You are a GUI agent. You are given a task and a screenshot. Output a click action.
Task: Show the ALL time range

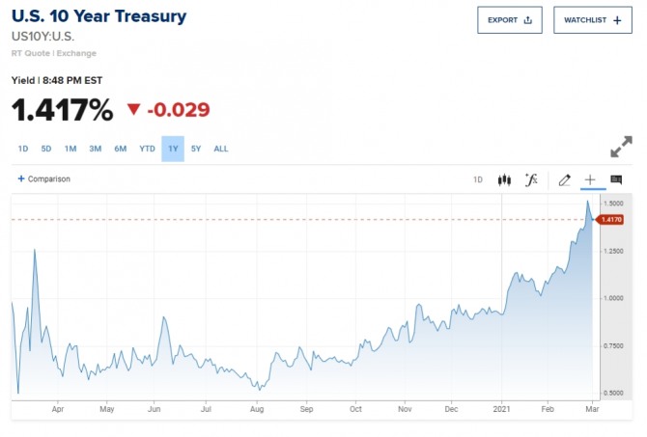(x=221, y=149)
